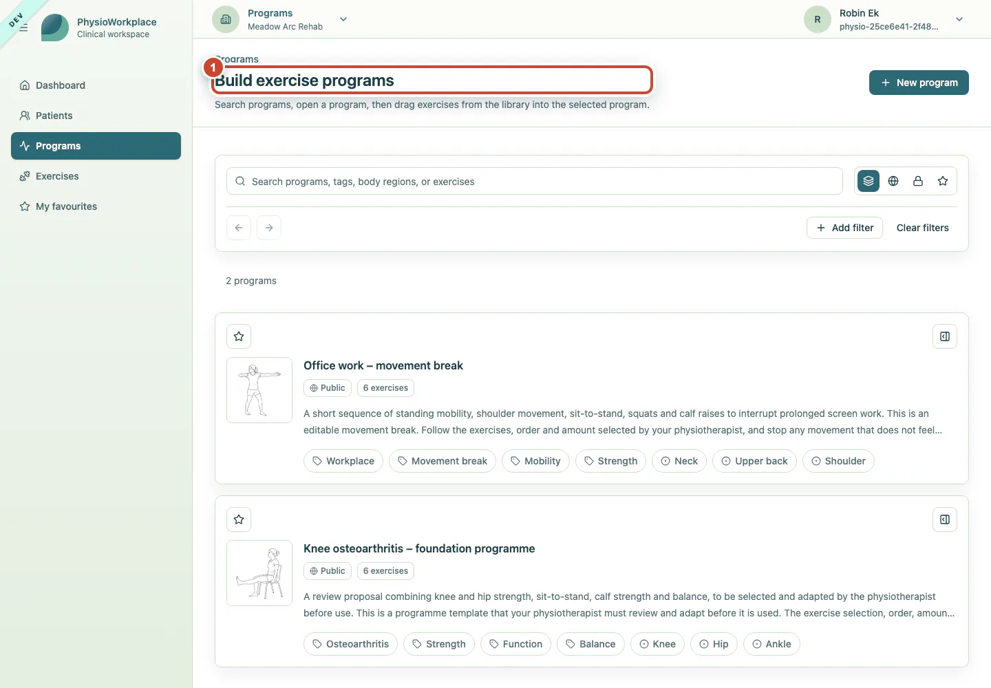Open side panel for Knee osteoarthritis program

point(945,519)
